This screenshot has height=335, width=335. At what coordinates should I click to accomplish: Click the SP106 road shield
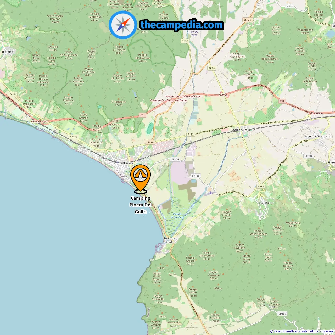pyautogui.click(x=175, y=159)
